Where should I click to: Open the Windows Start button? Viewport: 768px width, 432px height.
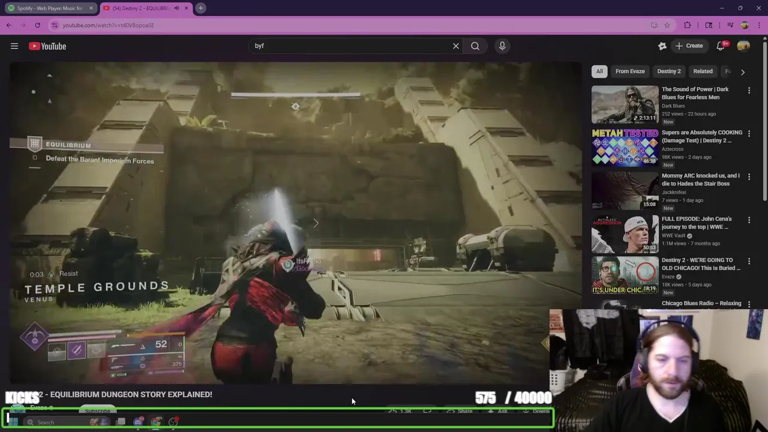tap(13, 422)
